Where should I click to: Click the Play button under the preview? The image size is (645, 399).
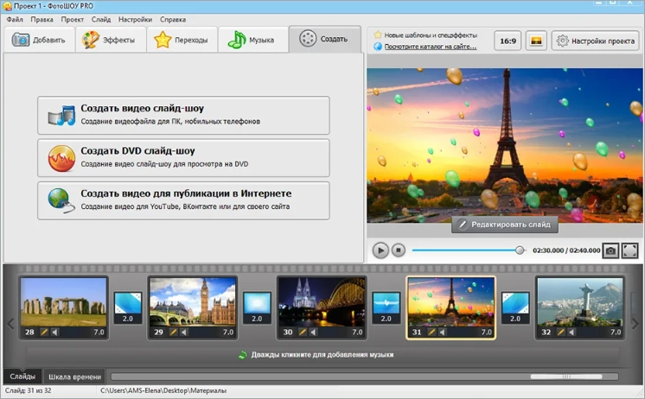380,250
